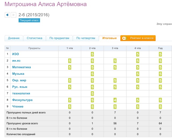Click the Физкультура subject link

(22, 100)
